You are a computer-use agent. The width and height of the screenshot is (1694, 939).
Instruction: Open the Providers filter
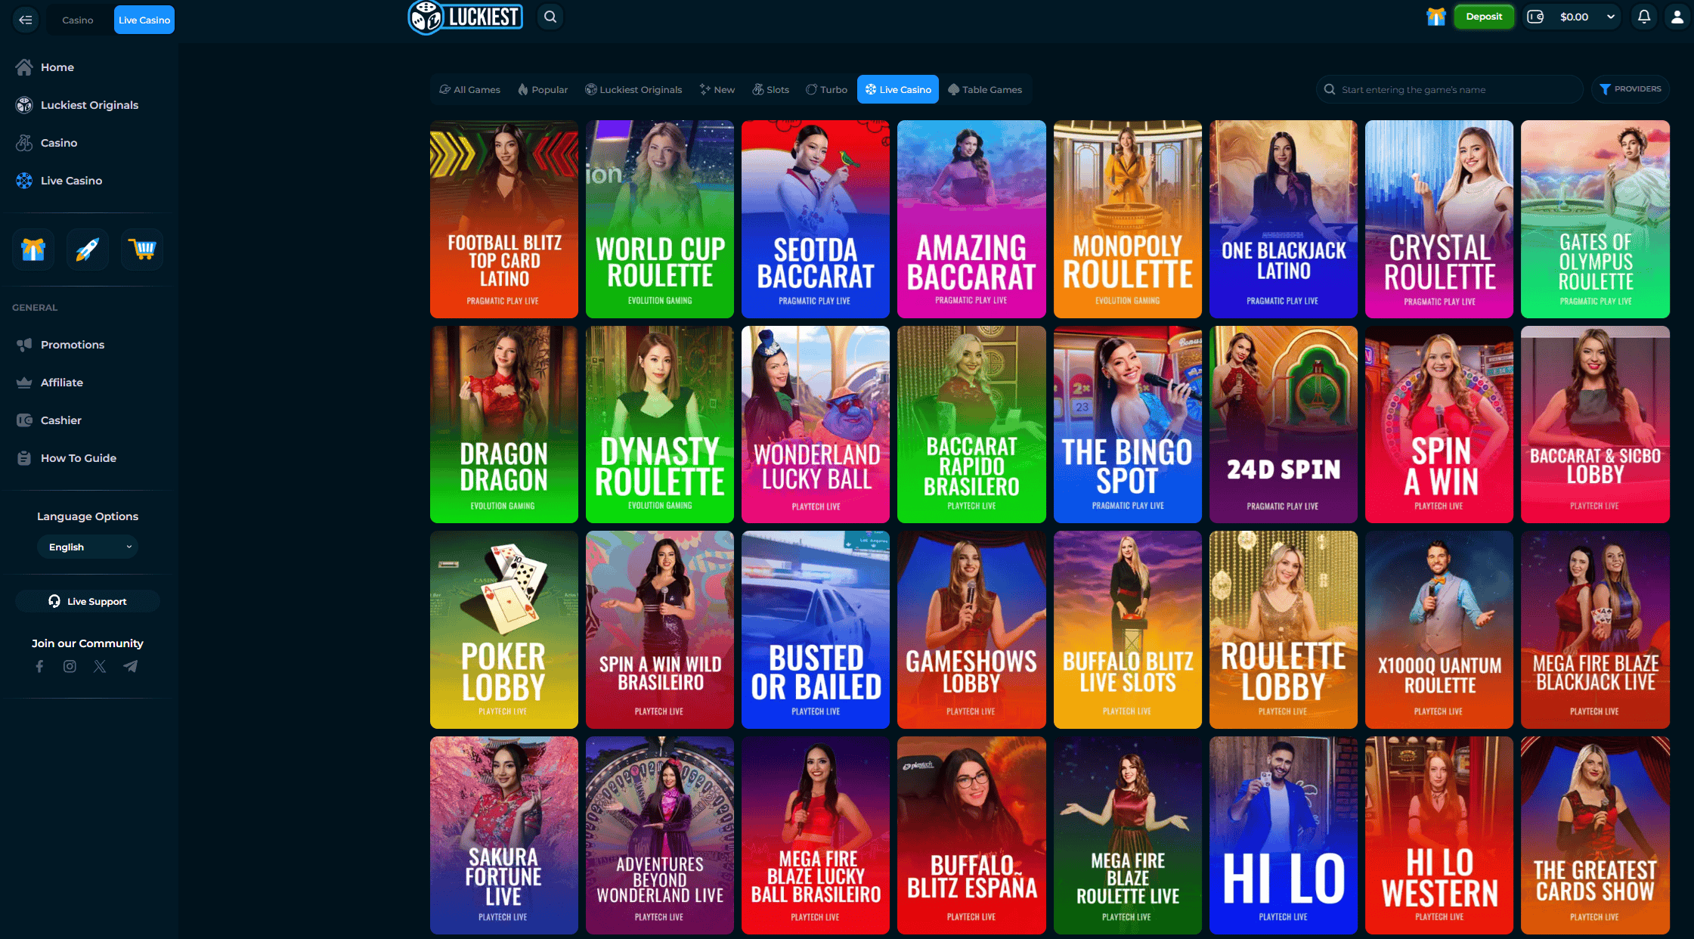tap(1631, 89)
